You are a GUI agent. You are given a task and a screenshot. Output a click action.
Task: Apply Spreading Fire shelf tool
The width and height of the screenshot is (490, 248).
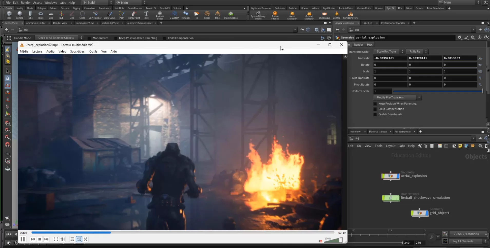(x=350, y=15)
